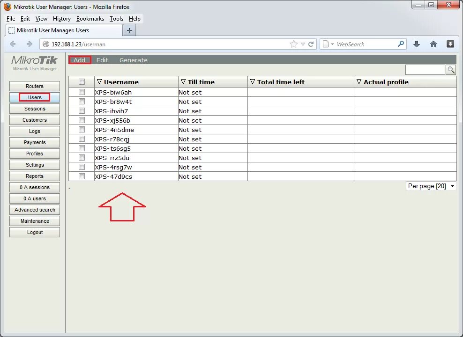
Task: Open the Users section
Action: tap(35, 97)
